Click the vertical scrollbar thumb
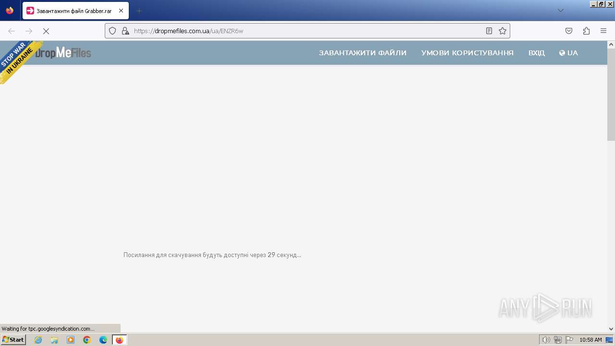 tap(611, 95)
